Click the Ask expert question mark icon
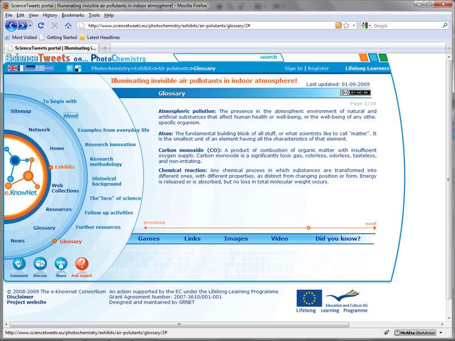This screenshot has height=341, width=455. pos(82,264)
